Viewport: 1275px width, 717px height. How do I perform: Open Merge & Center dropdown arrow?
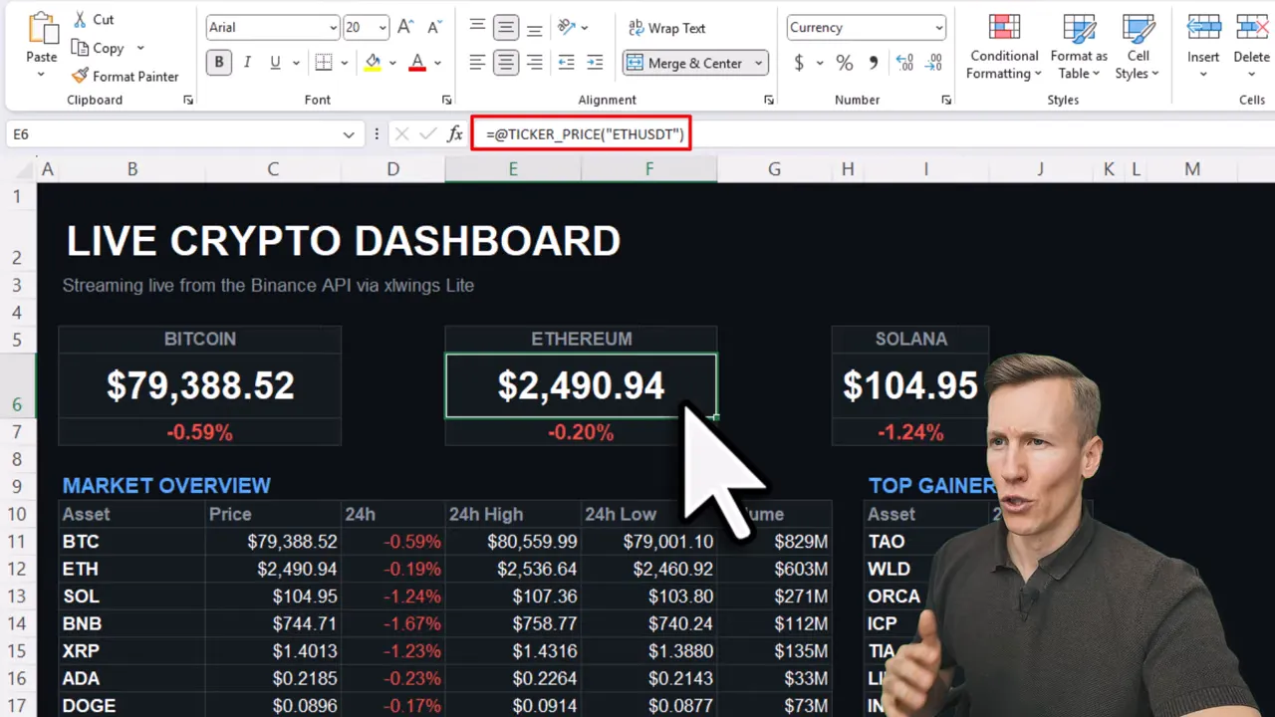click(x=758, y=63)
